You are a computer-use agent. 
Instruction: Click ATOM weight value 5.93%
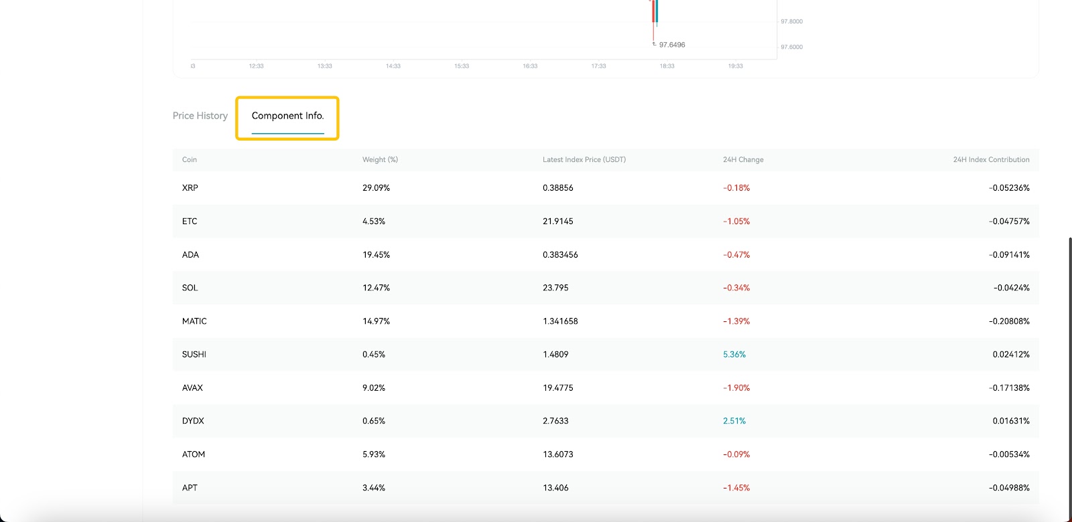pos(374,454)
